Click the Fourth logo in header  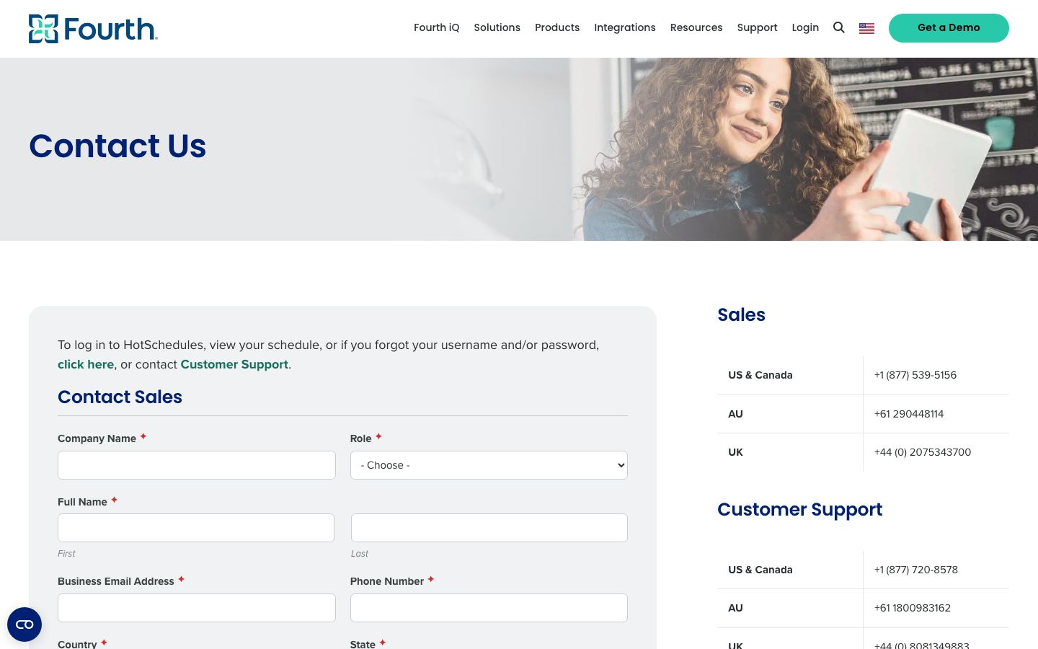tap(93, 29)
